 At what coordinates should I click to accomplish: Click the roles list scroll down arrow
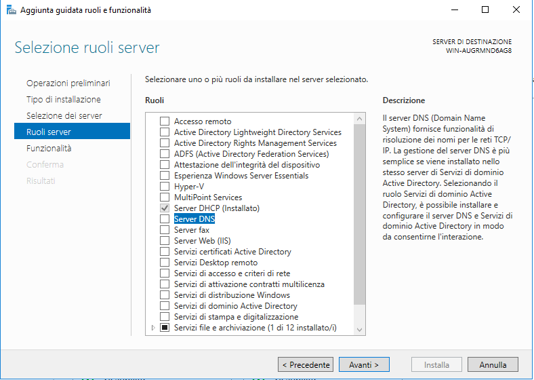pyautogui.click(x=359, y=330)
